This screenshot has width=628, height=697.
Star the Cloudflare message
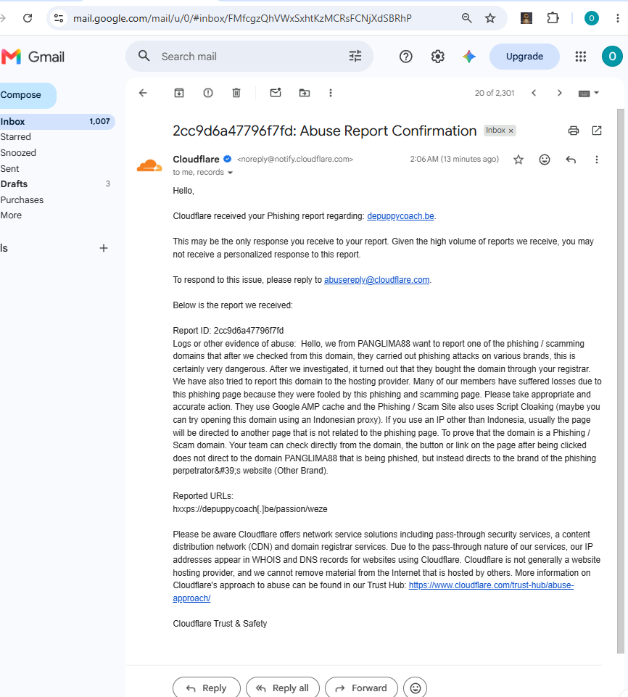click(x=518, y=160)
